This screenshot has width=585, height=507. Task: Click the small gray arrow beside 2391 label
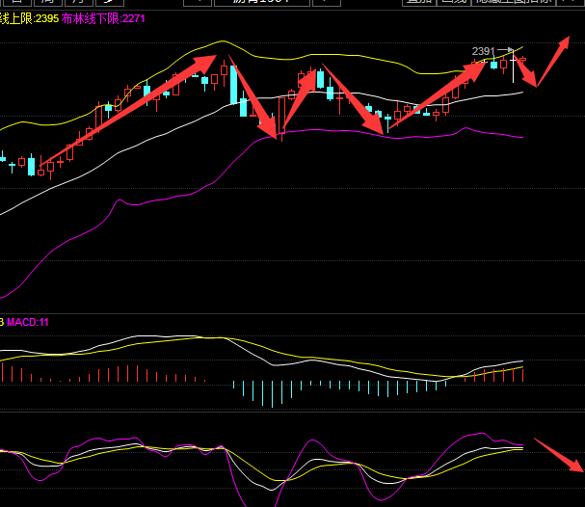[502, 51]
